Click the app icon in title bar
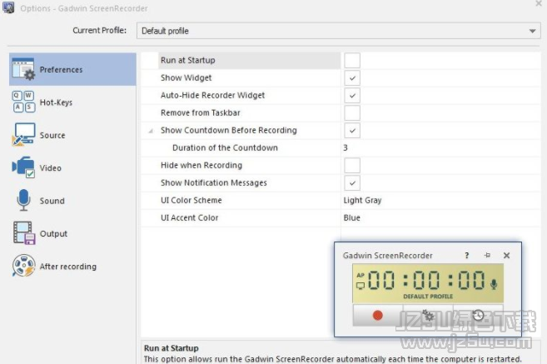This screenshot has height=364, width=547. tap(8, 7)
